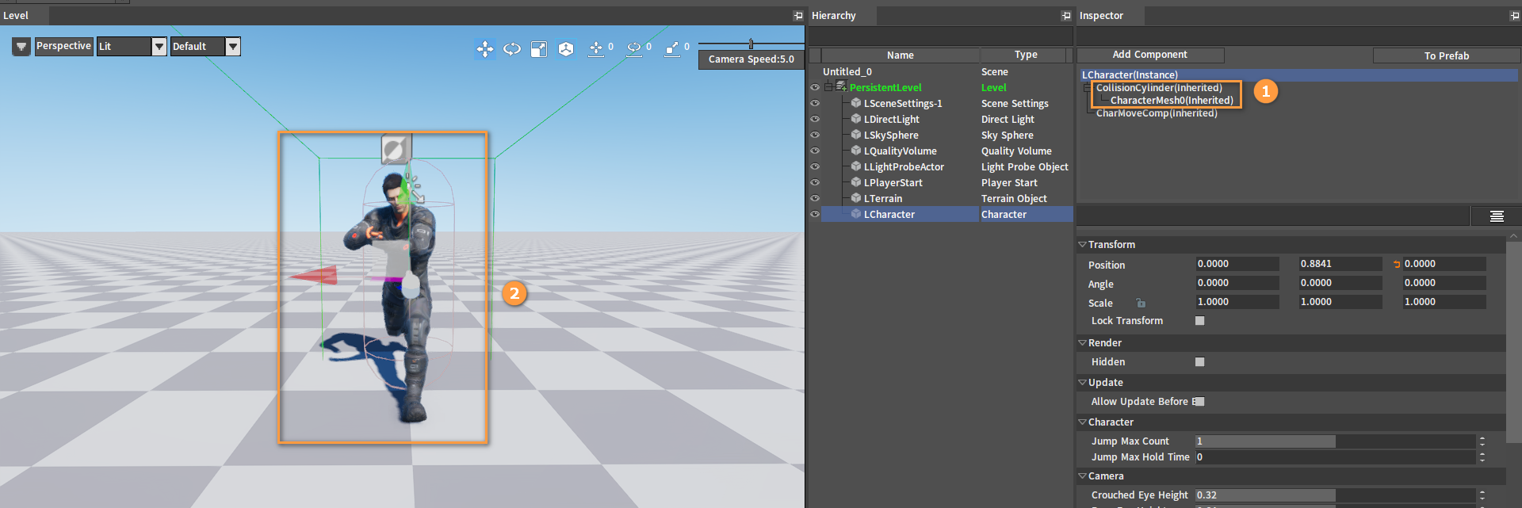Select the Scale gizmo tool
Image resolution: width=1522 pixels, height=508 pixels.
[x=539, y=49]
